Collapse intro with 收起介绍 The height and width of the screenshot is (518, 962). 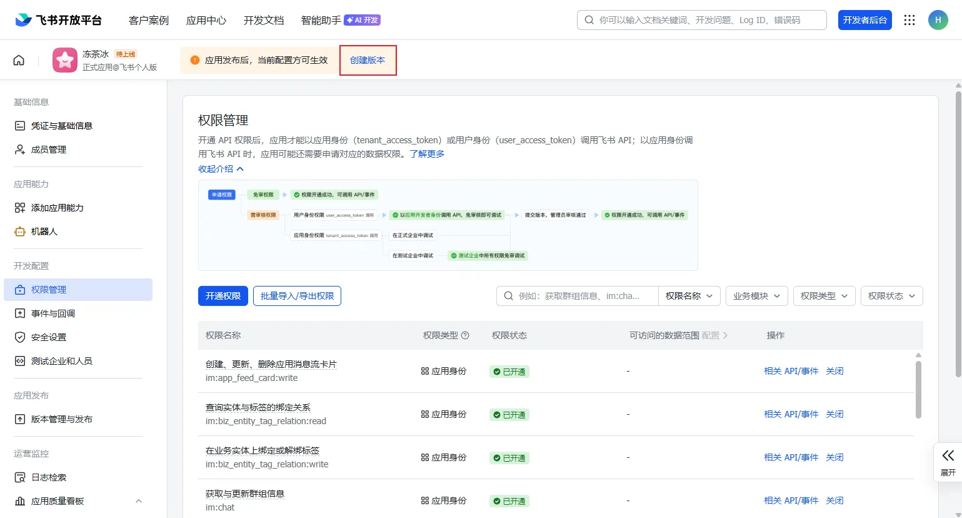[221, 169]
